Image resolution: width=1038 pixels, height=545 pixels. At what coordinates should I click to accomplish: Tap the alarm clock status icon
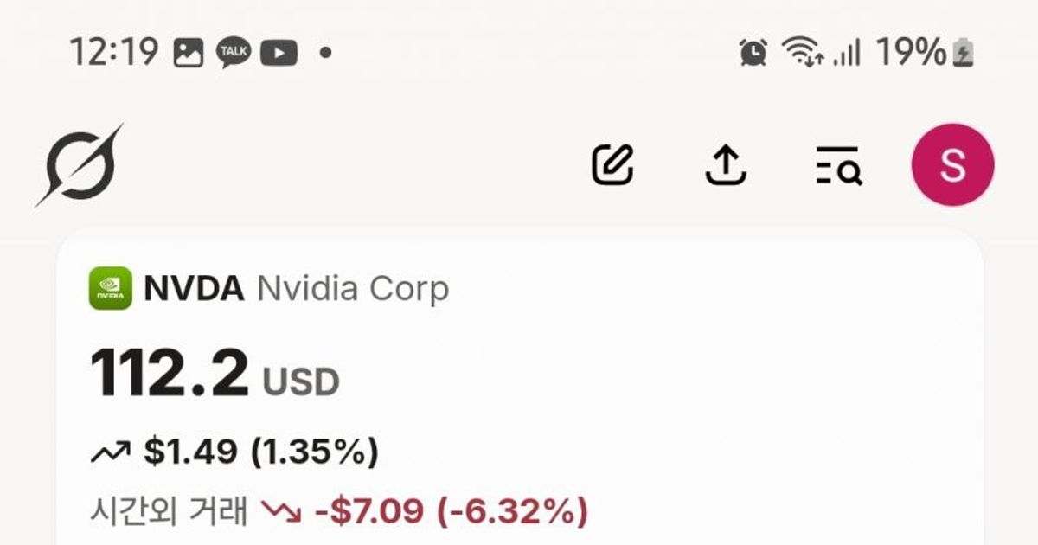pos(753,54)
